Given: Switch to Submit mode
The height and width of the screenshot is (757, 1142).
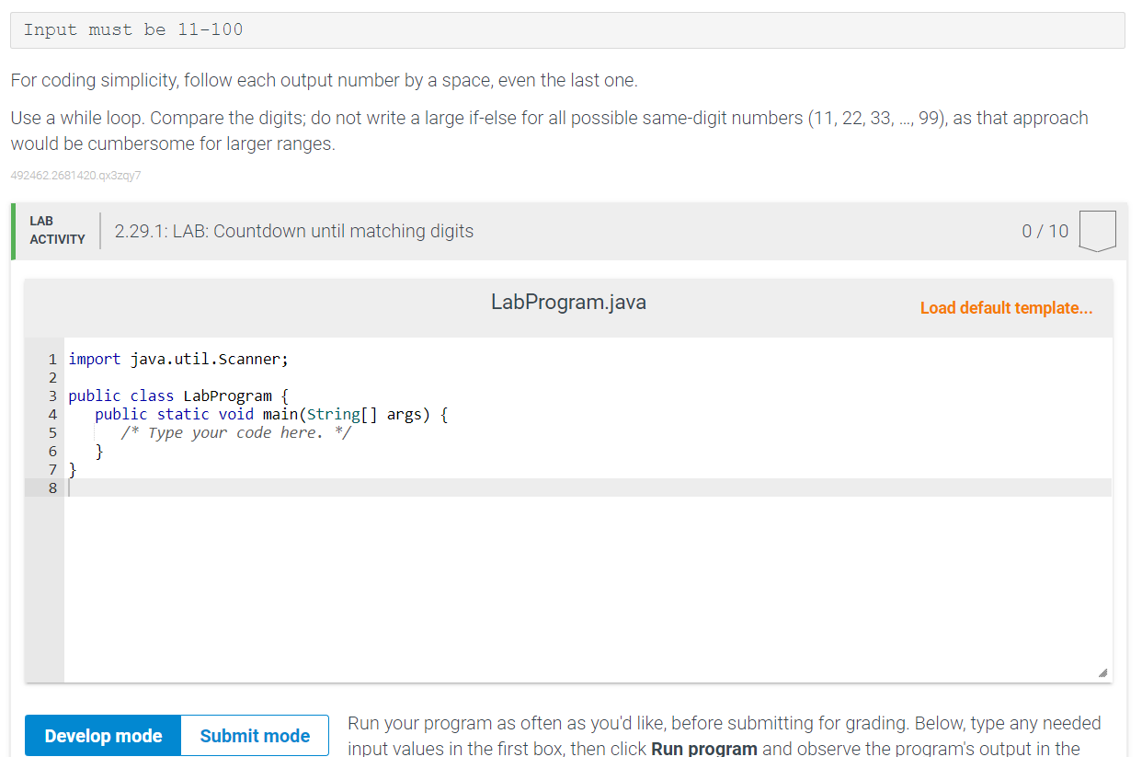Looking at the screenshot, I should click(x=254, y=735).
